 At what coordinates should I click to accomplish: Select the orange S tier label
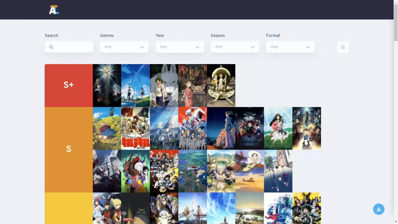69,150
